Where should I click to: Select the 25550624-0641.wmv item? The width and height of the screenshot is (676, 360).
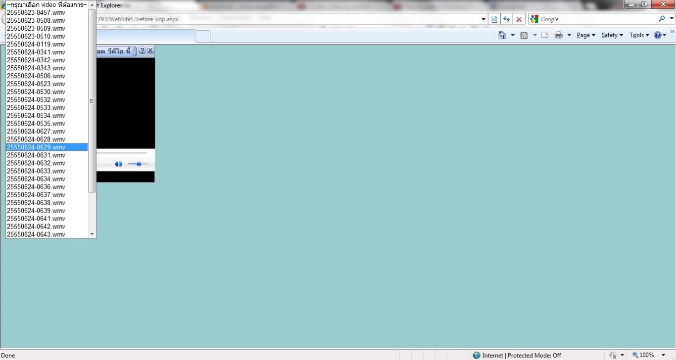pos(47,218)
